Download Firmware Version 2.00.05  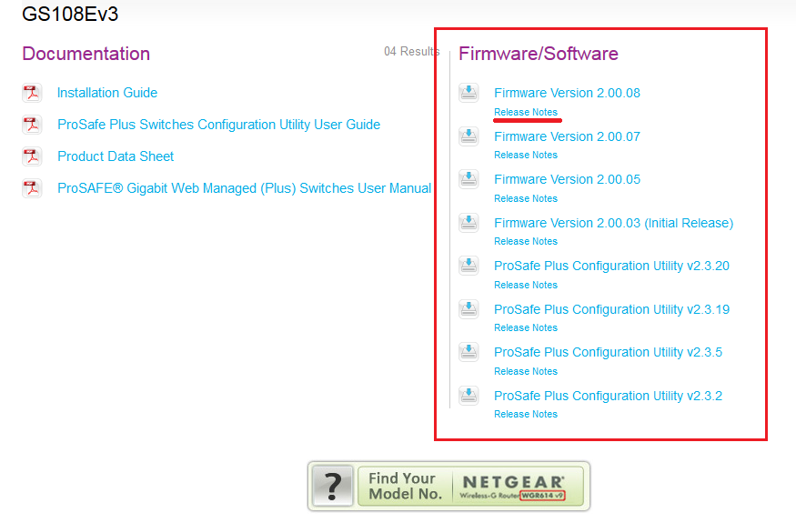(x=567, y=179)
